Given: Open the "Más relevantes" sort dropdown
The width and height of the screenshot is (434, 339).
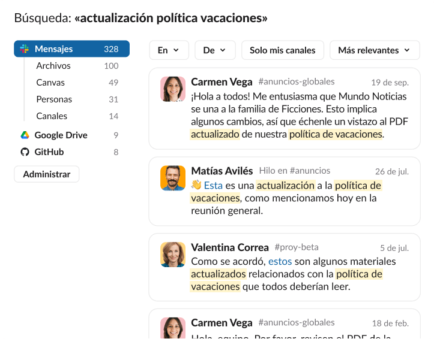Looking at the screenshot, I should [x=375, y=50].
